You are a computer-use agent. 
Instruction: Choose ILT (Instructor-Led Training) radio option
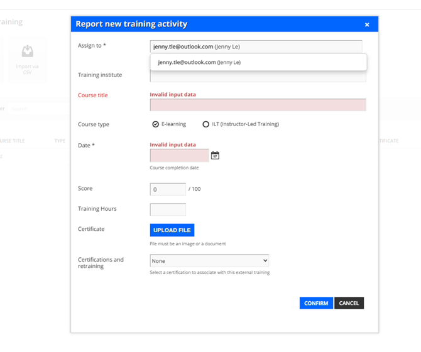pos(205,124)
